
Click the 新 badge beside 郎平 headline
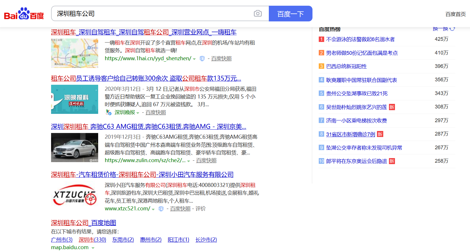point(392,161)
